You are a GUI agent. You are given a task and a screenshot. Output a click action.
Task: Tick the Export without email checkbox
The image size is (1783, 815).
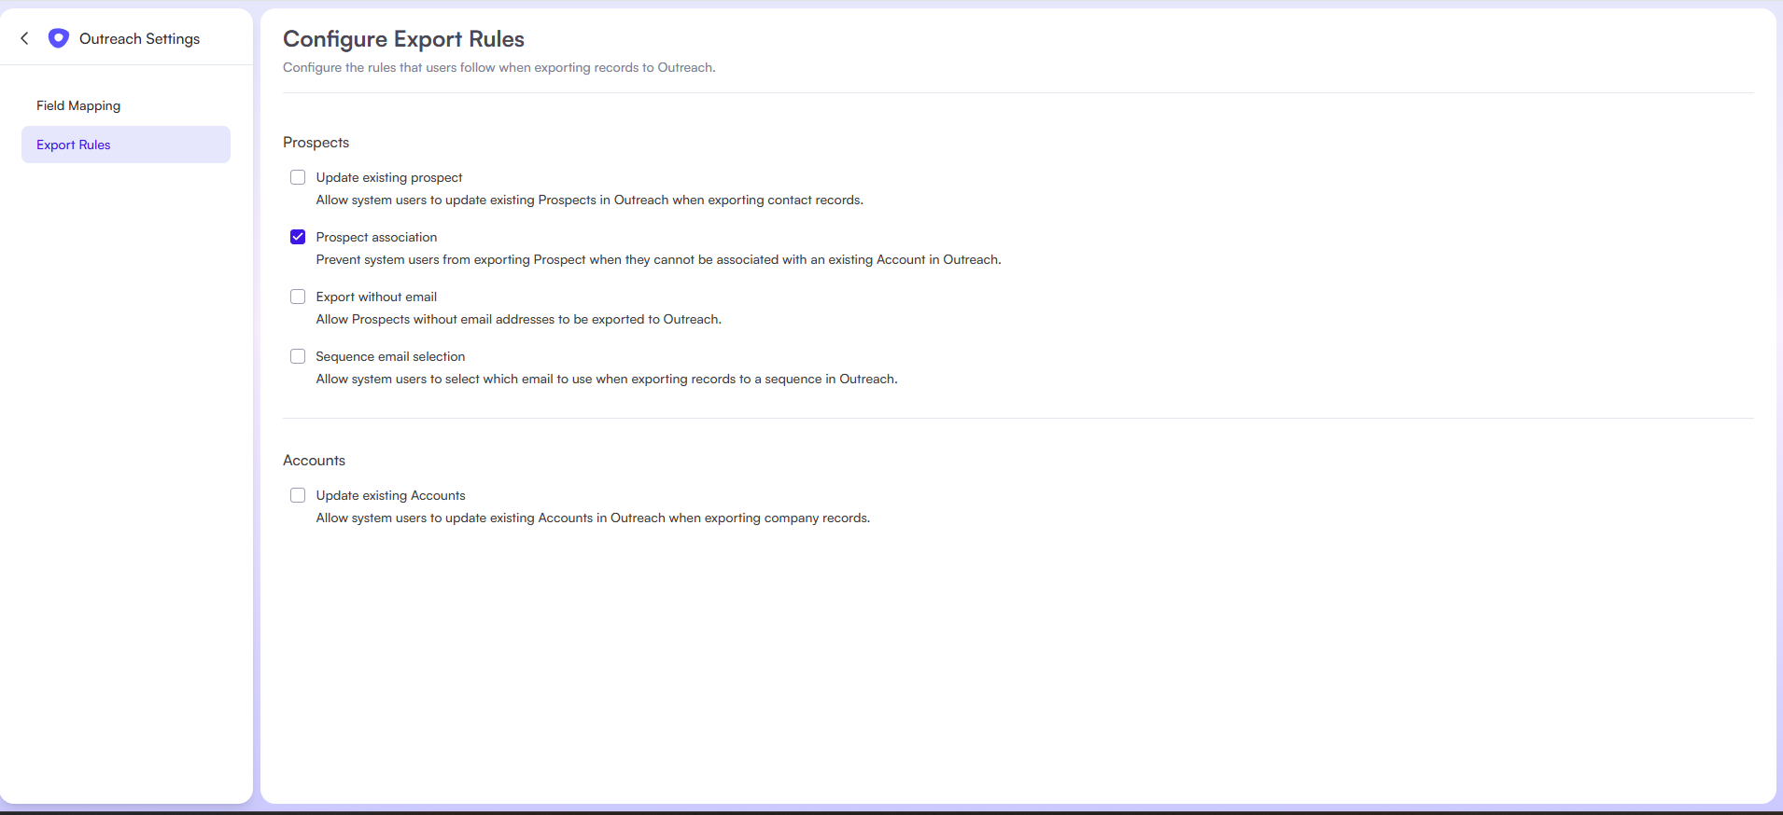pyautogui.click(x=298, y=297)
